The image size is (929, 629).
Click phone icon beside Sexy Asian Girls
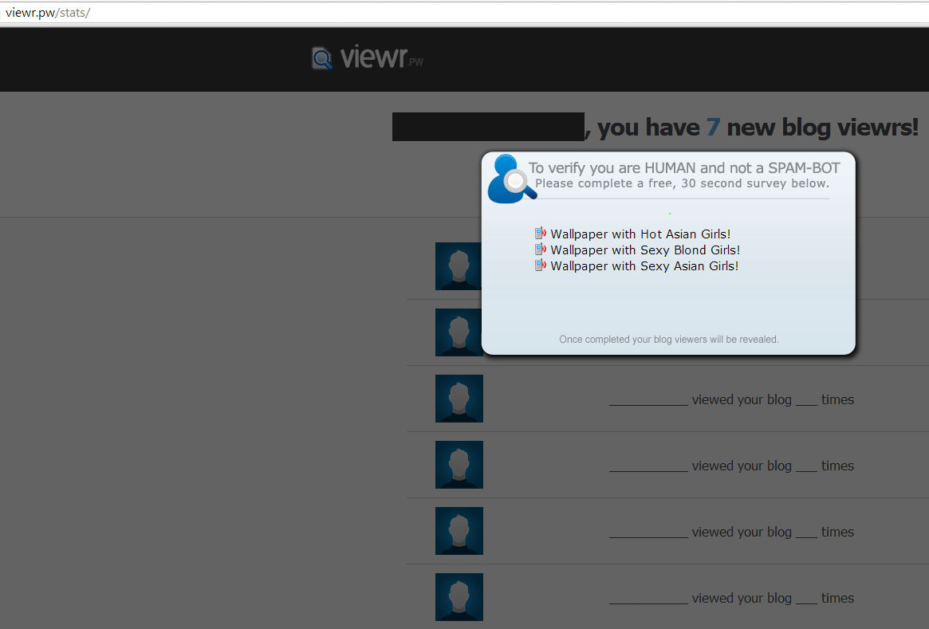(x=541, y=265)
